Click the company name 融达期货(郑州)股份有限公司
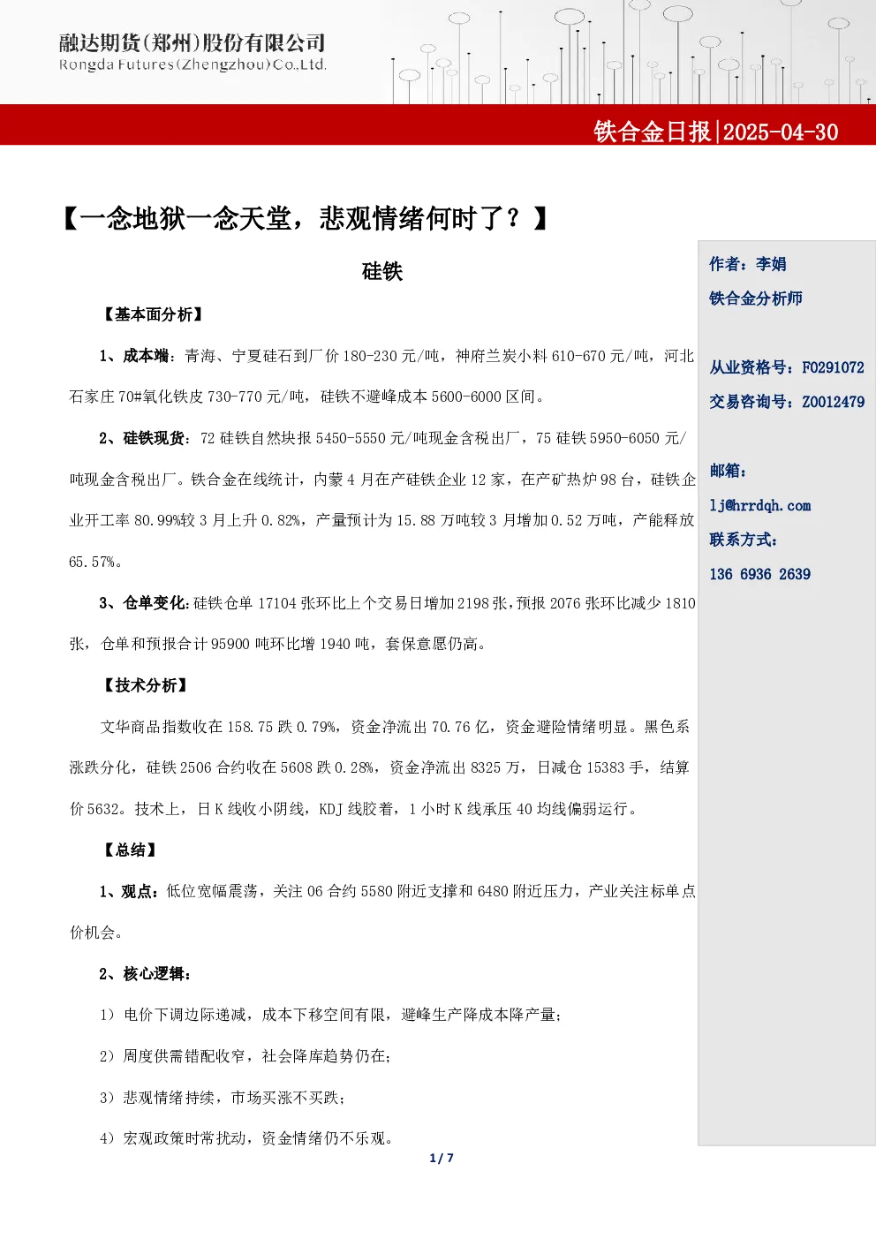 [x=193, y=43]
